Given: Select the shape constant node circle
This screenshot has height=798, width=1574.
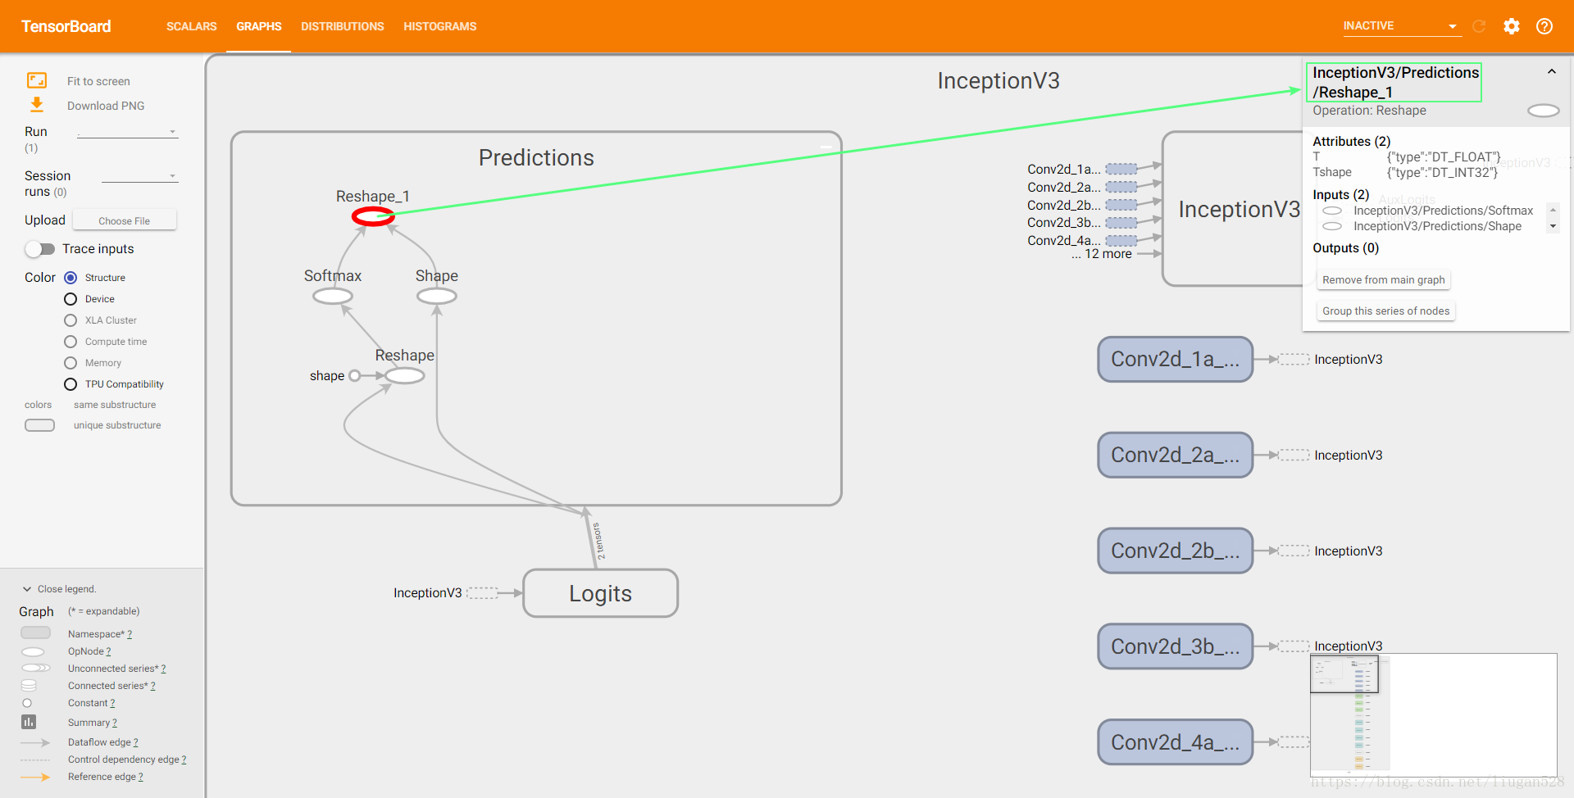Looking at the screenshot, I should [x=354, y=375].
